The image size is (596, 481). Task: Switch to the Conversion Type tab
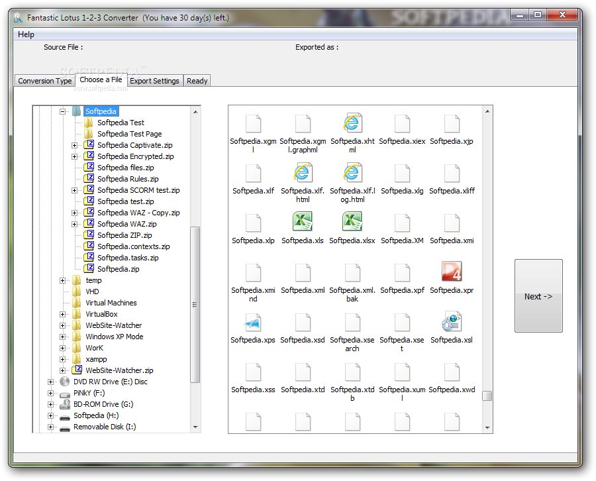point(45,81)
